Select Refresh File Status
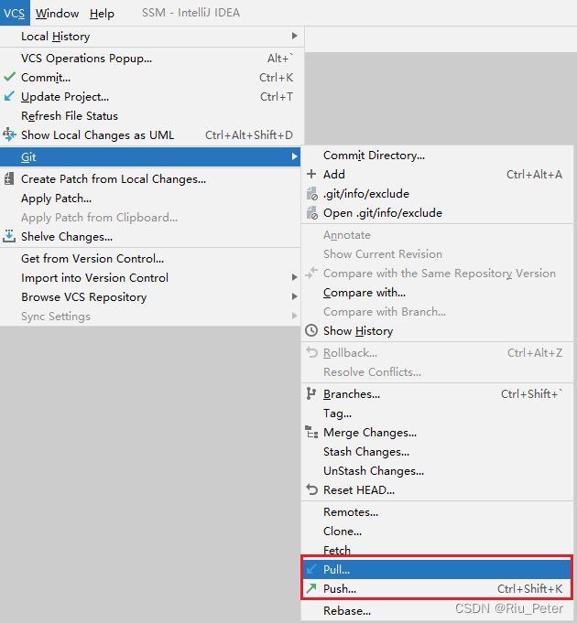This screenshot has width=577, height=623. (150, 115)
